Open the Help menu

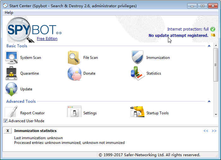[x=9, y=13]
